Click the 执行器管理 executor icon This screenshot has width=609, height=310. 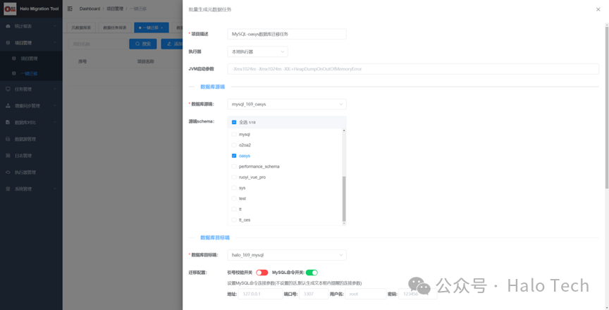tap(8, 173)
